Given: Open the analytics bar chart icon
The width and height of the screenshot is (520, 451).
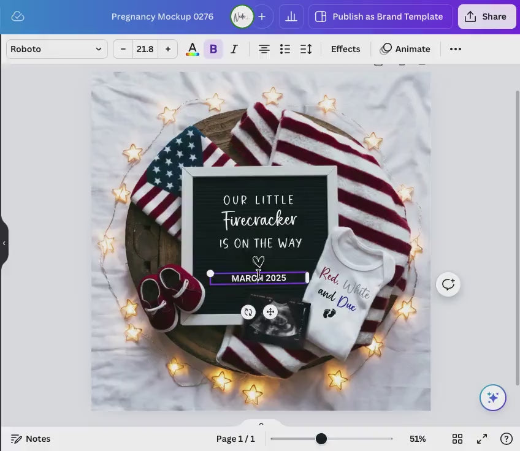Looking at the screenshot, I should click(291, 17).
